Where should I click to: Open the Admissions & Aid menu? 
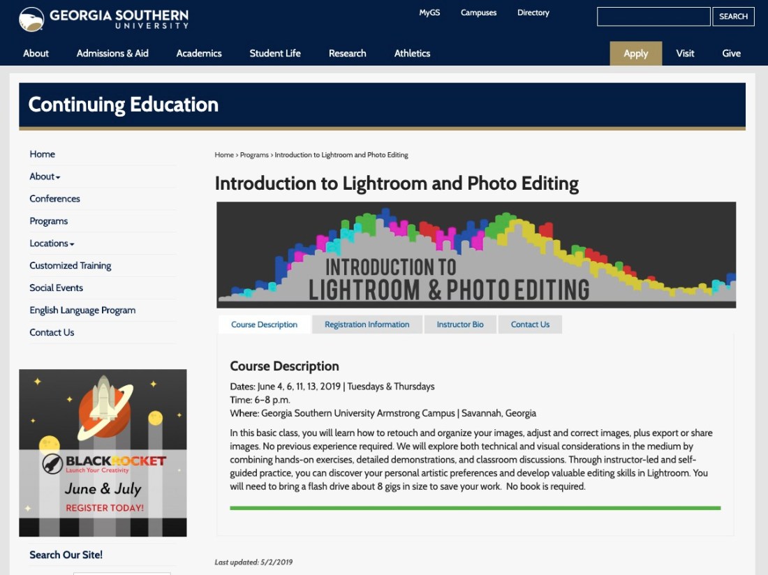click(112, 53)
